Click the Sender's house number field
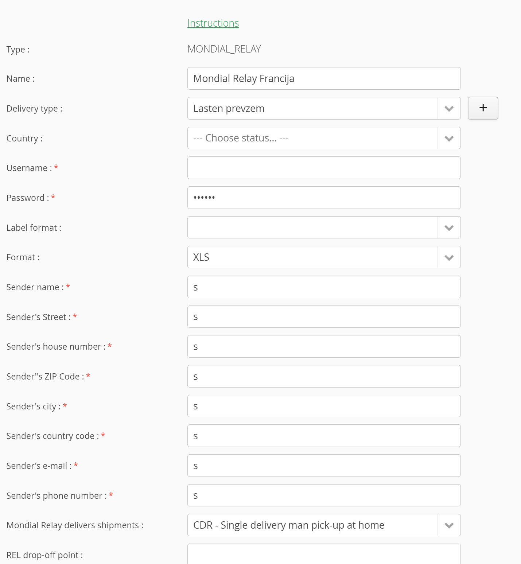 (x=324, y=346)
